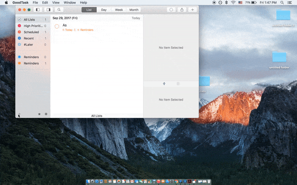The image size is (297, 185).
Task: Open the Wi-Fi status menu
Action: click(x=233, y=2)
